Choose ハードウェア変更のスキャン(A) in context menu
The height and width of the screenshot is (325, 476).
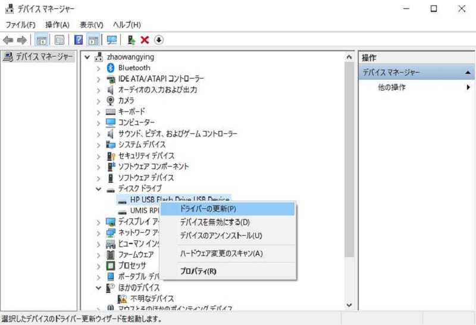[228, 254]
